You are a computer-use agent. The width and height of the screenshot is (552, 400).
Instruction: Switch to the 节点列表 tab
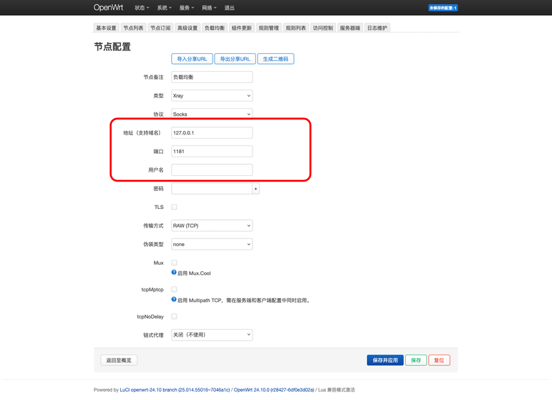pyautogui.click(x=133, y=28)
